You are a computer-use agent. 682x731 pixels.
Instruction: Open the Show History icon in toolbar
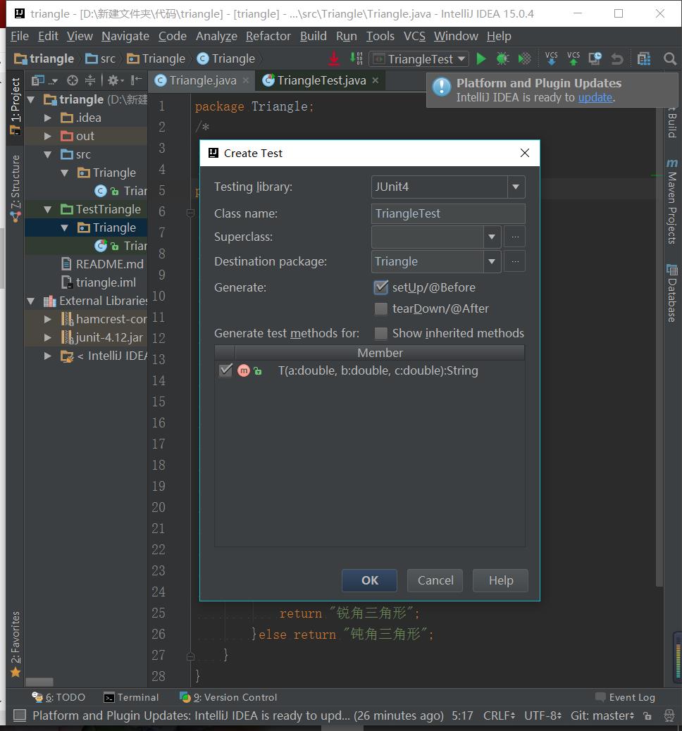click(595, 58)
